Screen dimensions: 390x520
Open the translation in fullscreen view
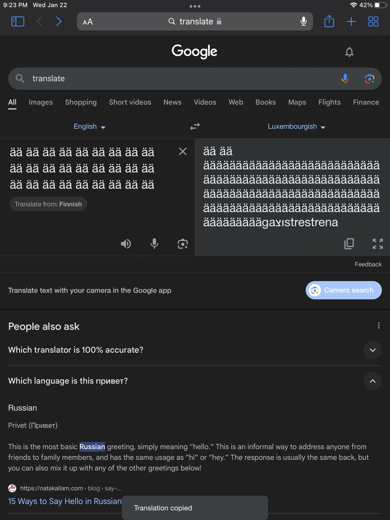coord(378,244)
